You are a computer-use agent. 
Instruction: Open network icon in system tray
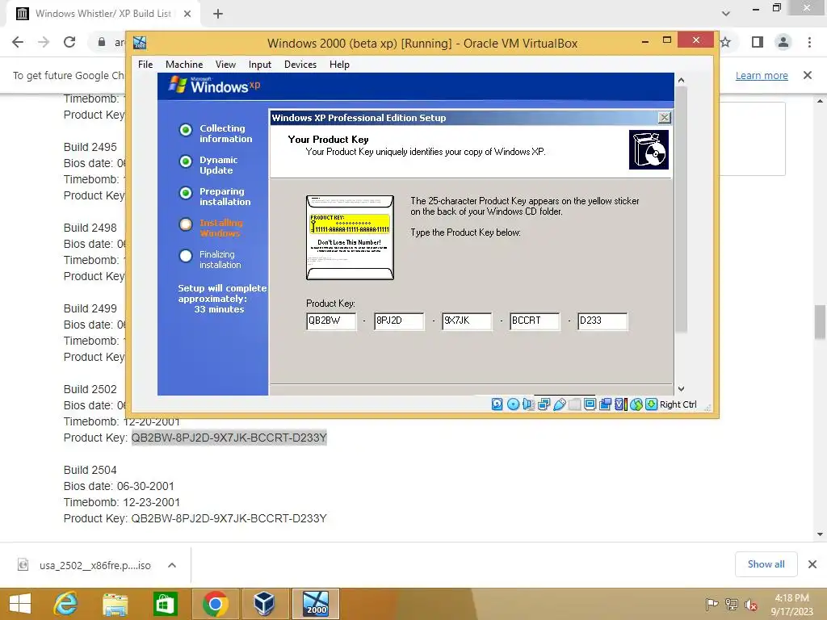tap(732, 604)
